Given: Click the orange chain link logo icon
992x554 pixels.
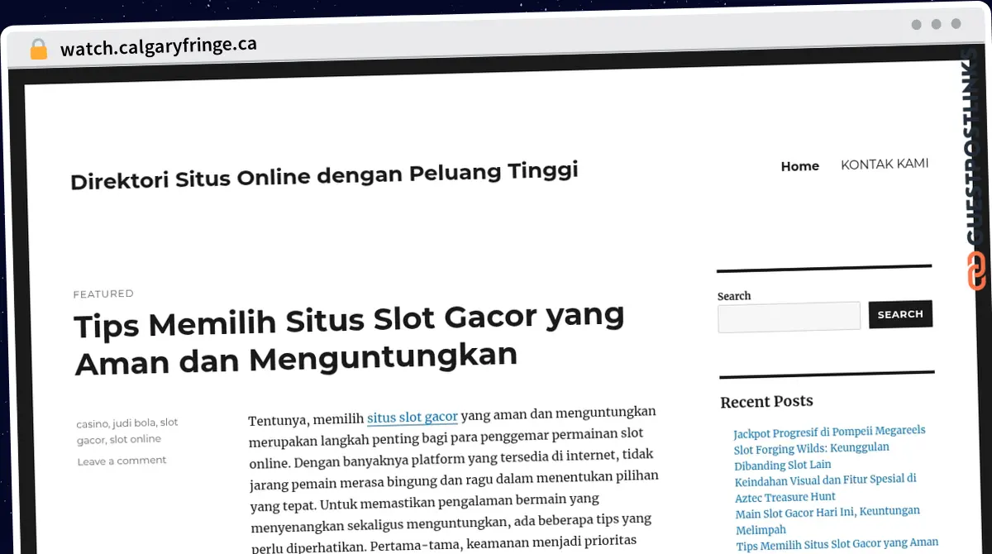Looking at the screenshot, I should (x=976, y=270).
